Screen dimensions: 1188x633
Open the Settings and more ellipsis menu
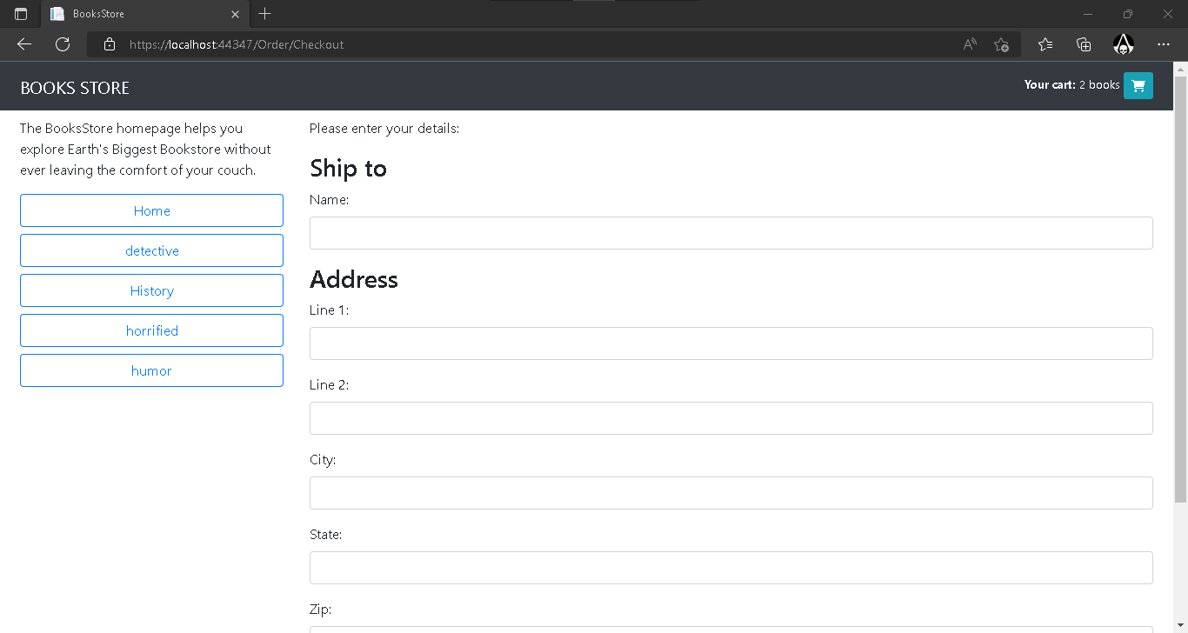click(1164, 44)
